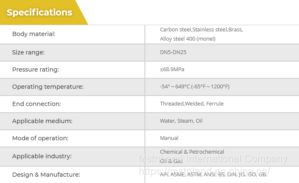Image resolution: width=299 pixels, height=183 pixels.
Task: Click the ≤68.9MPa value
Action: (x=172, y=70)
